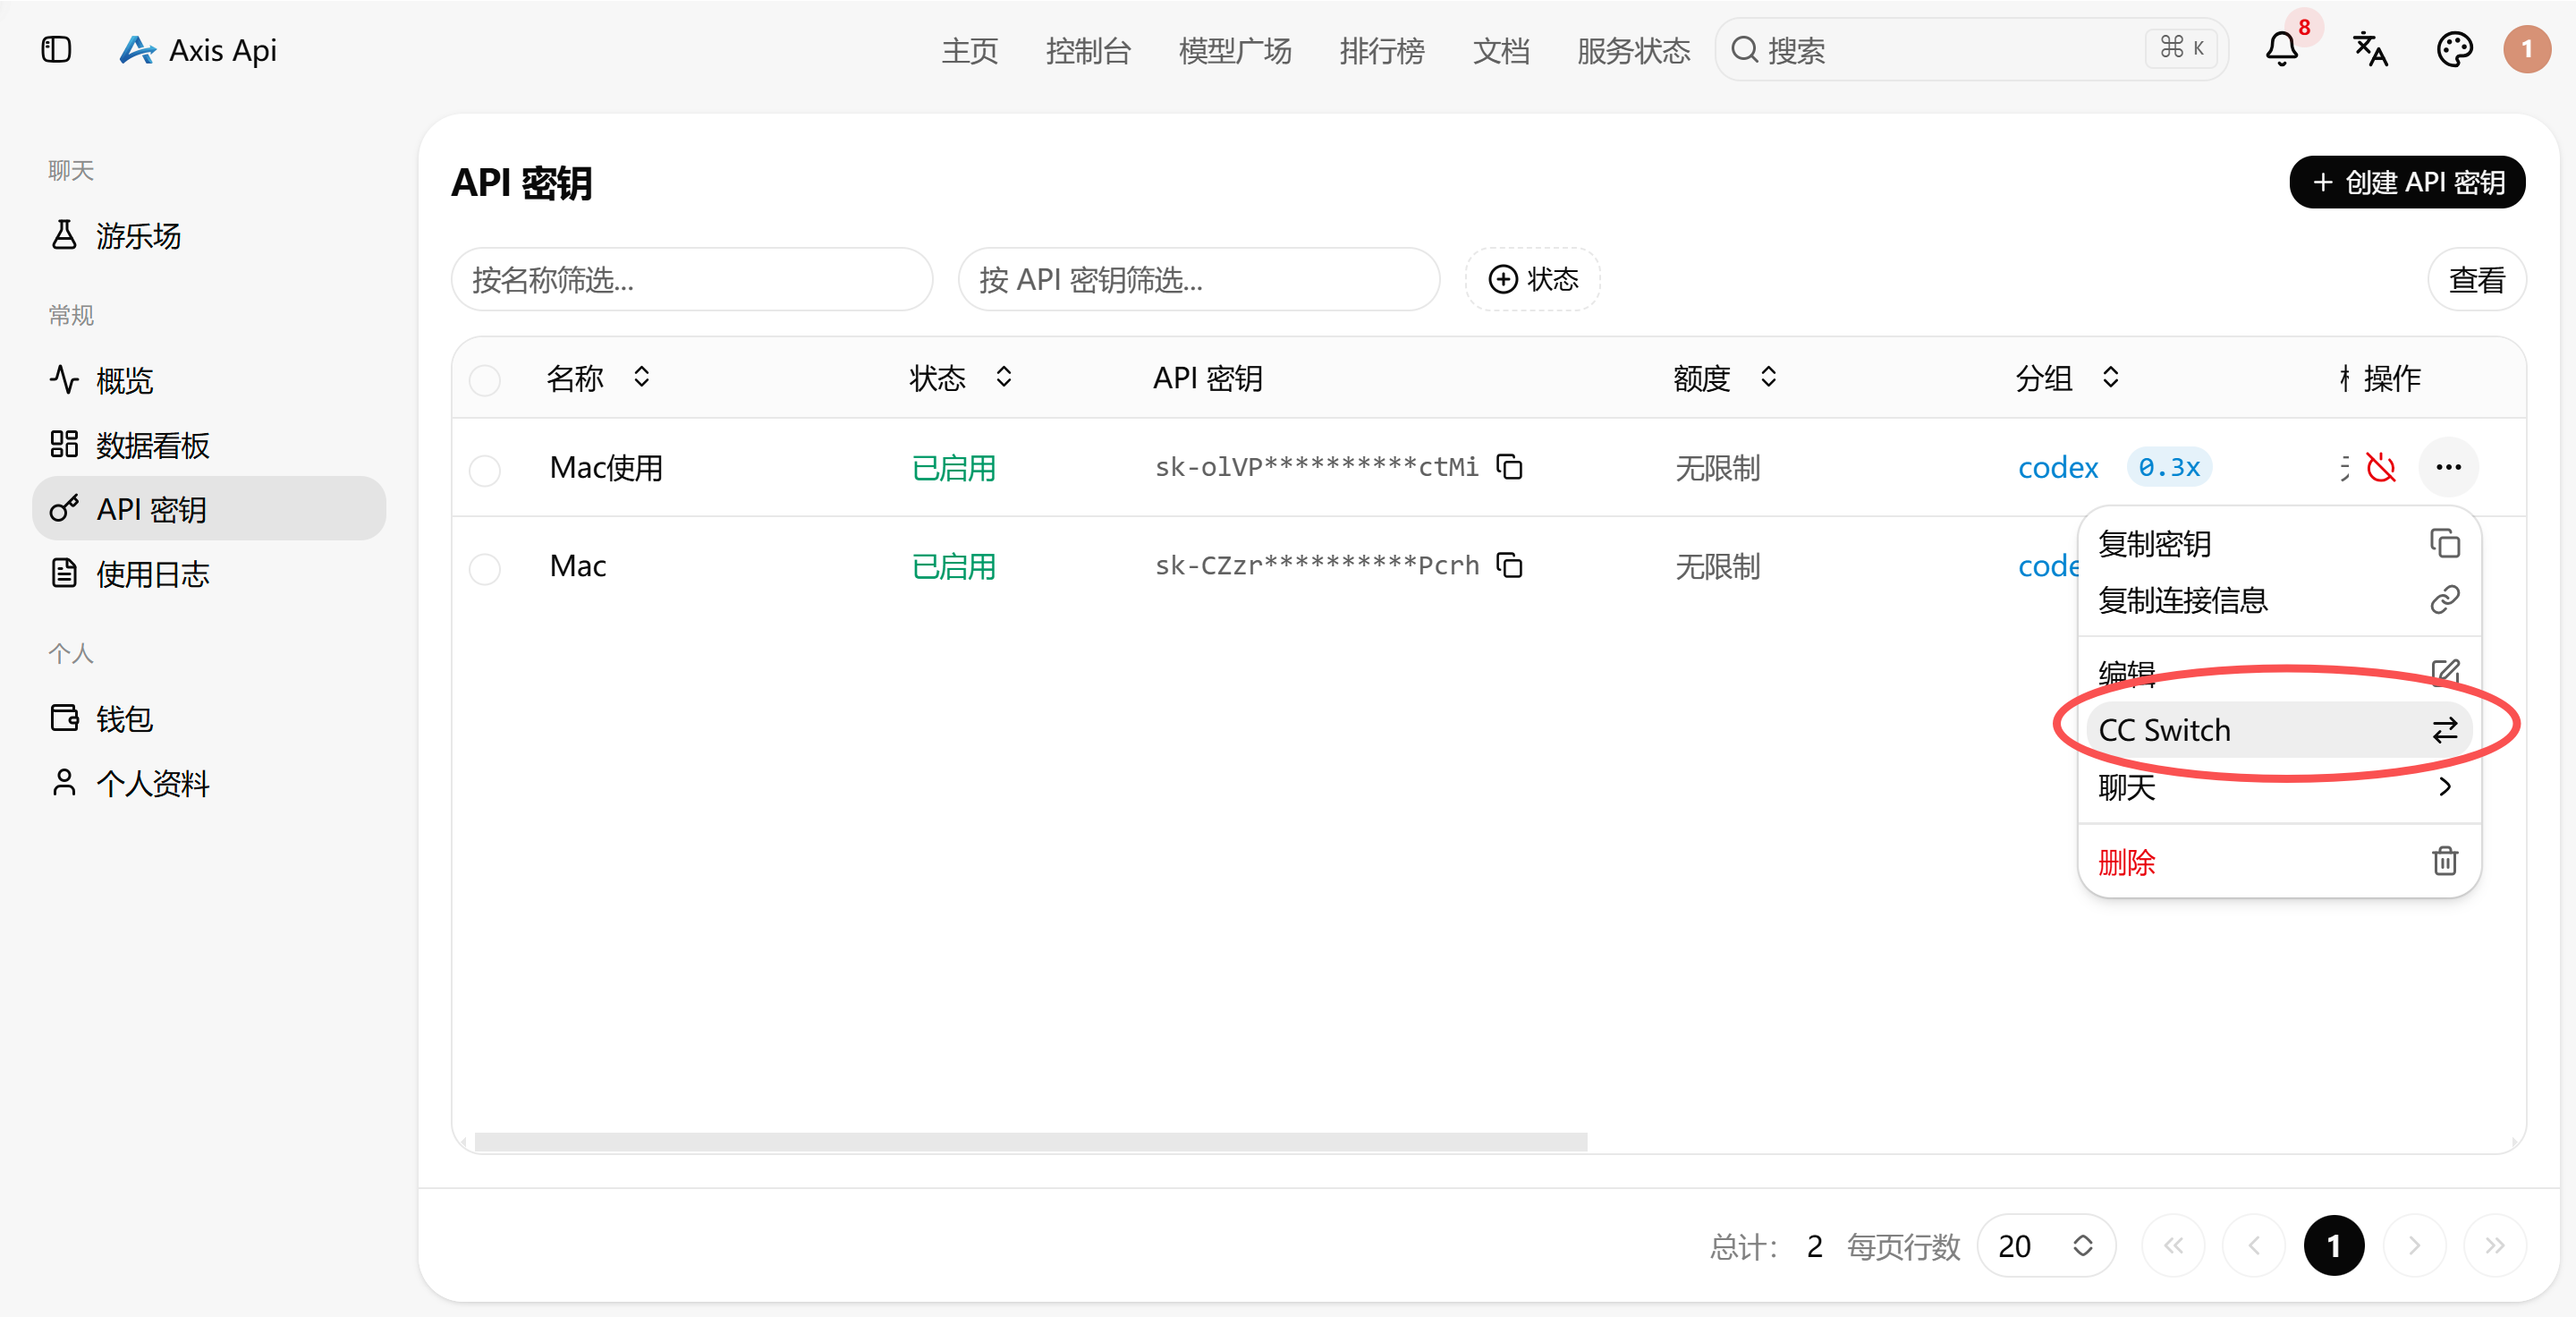Viewport: 2576px width, 1317px height.
Task: Open 游乐场 in the sidebar
Action: click(209, 236)
